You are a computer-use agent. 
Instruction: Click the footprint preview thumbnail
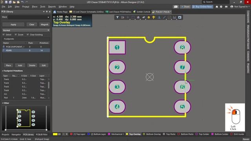[x=26, y=118]
